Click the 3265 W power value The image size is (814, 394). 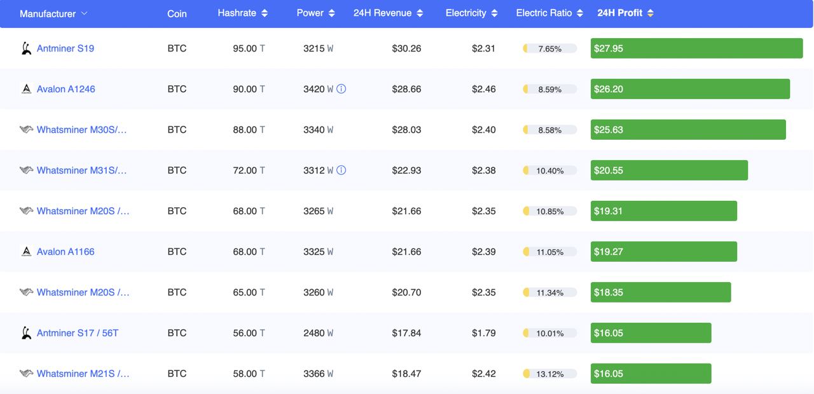point(318,211)
